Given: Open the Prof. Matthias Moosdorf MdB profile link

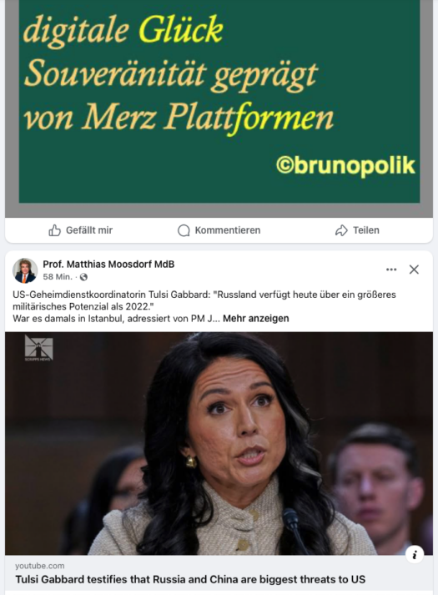Looking at the screenshot, I should tap(108, 264).
